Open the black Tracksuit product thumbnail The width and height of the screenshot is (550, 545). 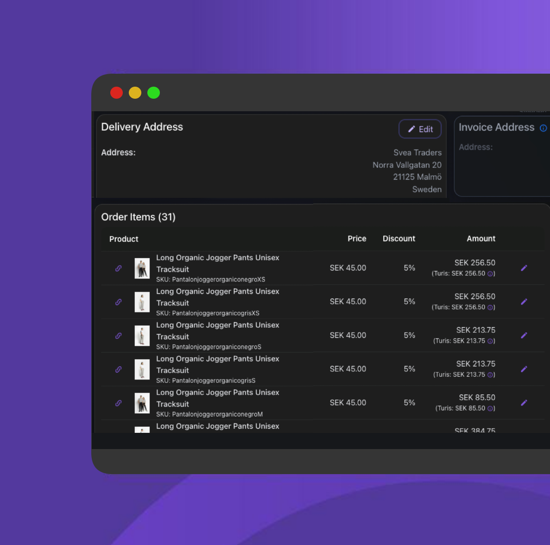(x=142, y=268)
